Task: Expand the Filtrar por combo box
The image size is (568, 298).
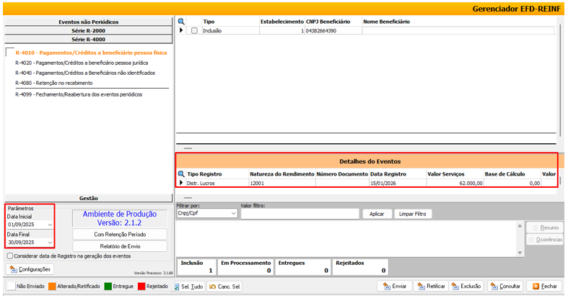Action: [x=233, y=214]
